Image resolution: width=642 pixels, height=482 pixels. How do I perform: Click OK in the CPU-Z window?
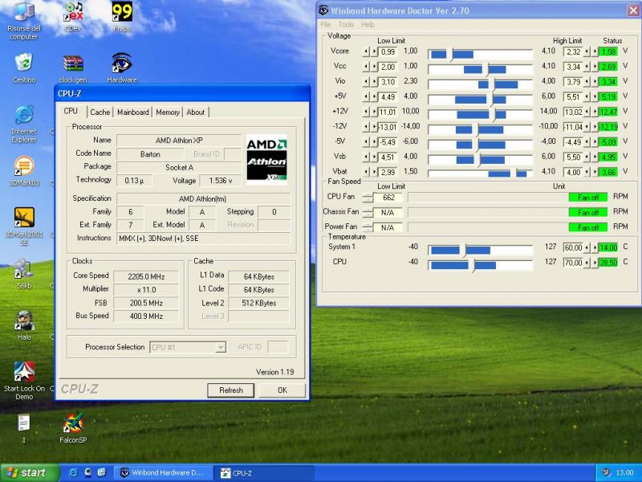pos(282,390)
